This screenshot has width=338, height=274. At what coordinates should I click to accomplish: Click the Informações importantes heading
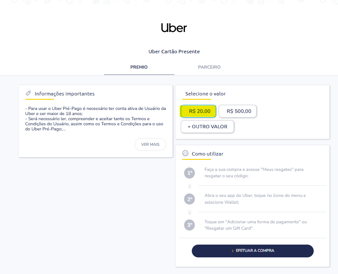pos(65,94)
